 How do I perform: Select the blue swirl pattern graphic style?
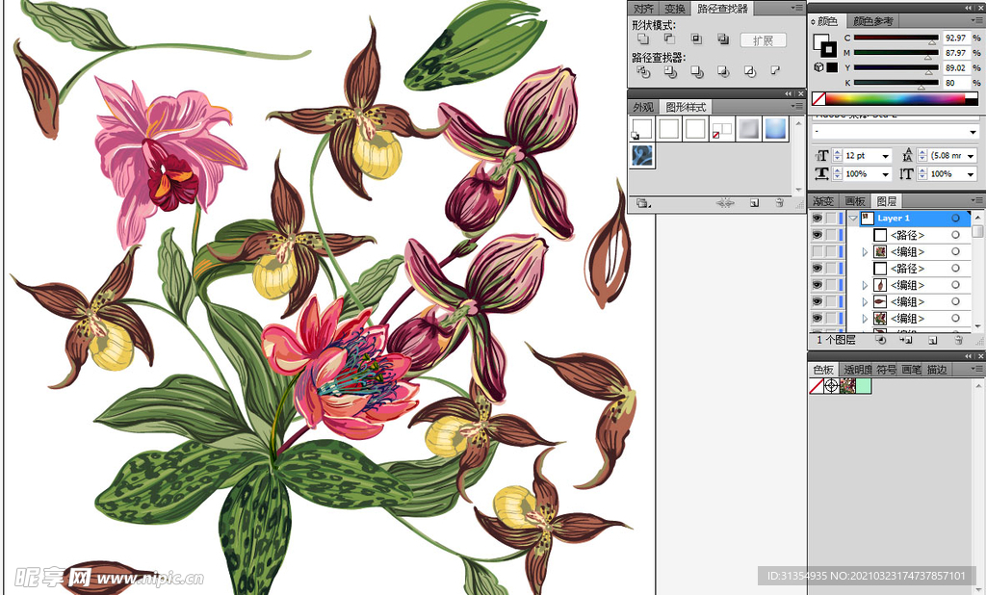coord(642,155)
